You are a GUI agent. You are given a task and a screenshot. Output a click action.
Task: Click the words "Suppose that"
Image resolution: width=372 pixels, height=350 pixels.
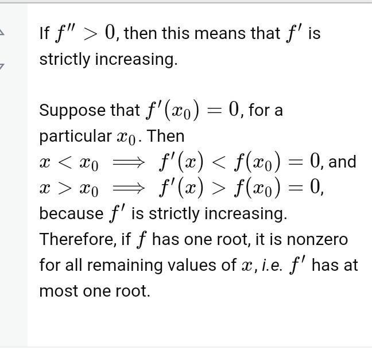point(89,110)
